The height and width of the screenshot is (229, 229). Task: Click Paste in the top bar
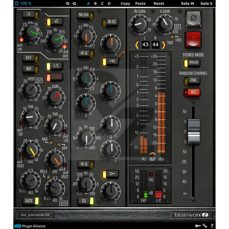pyautogui.click(x=140, y=3)
